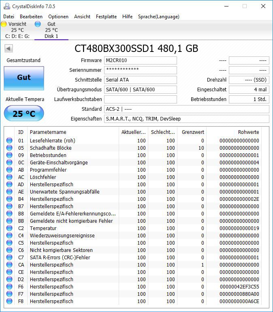Click the Firmware field M2CR010
Image resolution: width=273 pixels, height=312 pixels.
(141, 60)
